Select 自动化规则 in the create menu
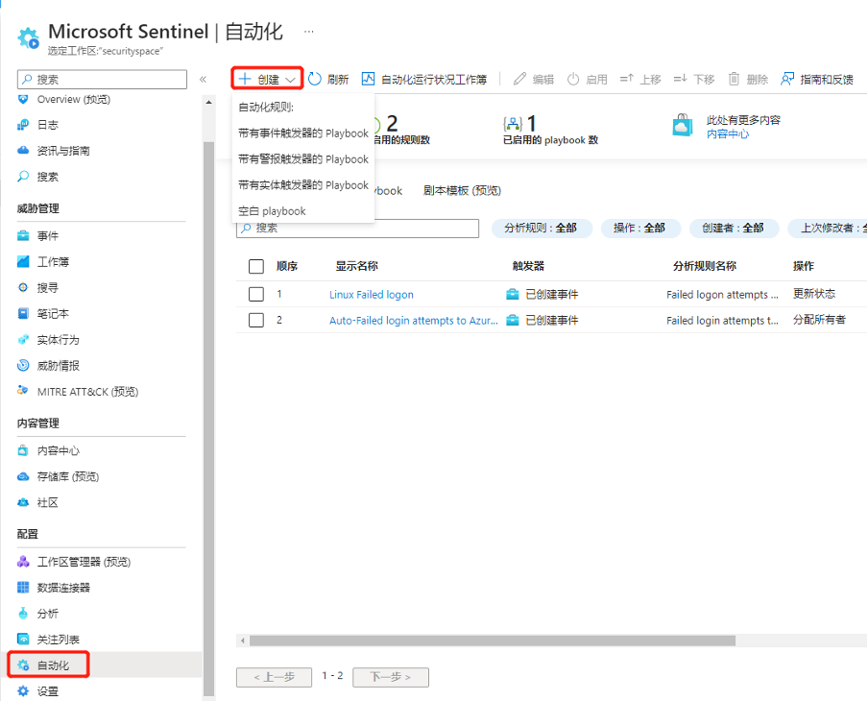The height and width of the screenshot is (701, 868). pyautogui.click(x=266, y=108)
